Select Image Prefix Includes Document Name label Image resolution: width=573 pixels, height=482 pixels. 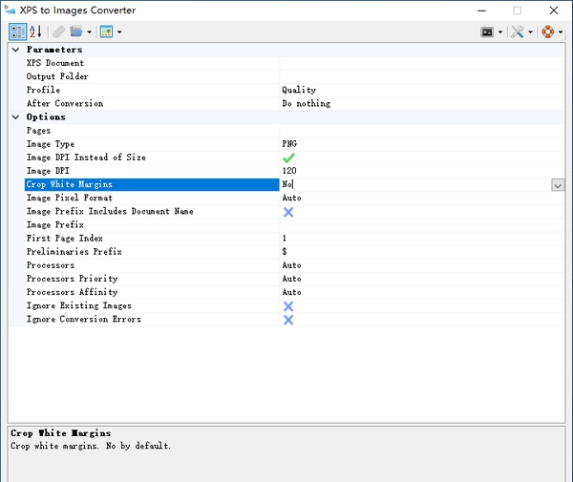(x=110, y=212)
